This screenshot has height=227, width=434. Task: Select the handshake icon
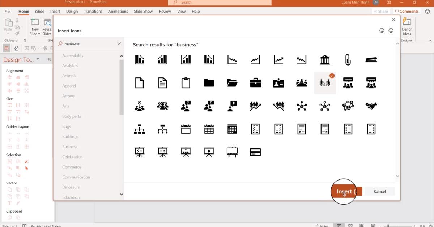pyautogui.click(x=371, y=106)
